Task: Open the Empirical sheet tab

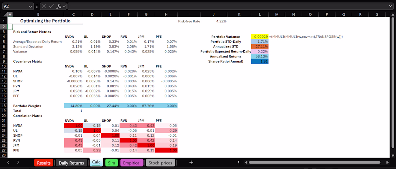Action: tap(132, 163)
